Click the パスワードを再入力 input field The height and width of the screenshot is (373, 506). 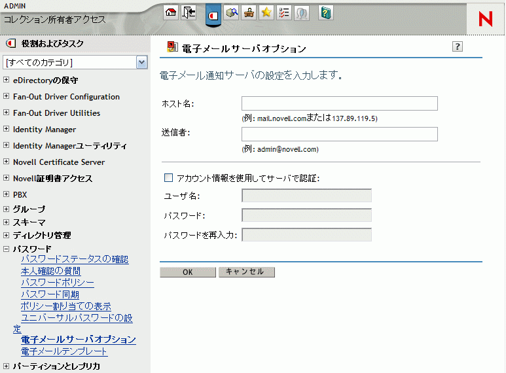pos(306,235)
